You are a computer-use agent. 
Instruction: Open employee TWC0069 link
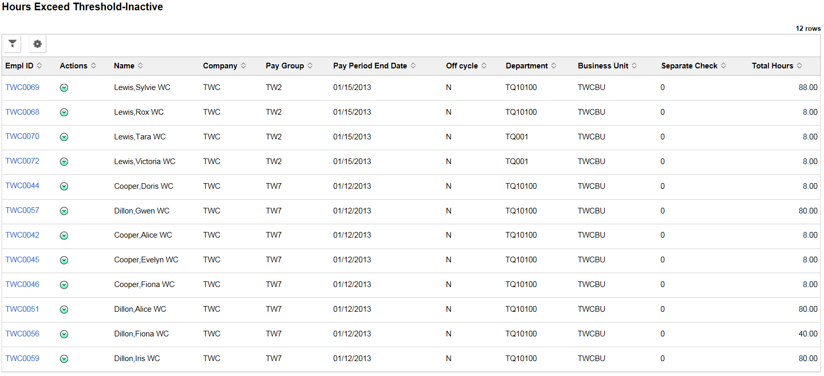click(x=22, y=87)
